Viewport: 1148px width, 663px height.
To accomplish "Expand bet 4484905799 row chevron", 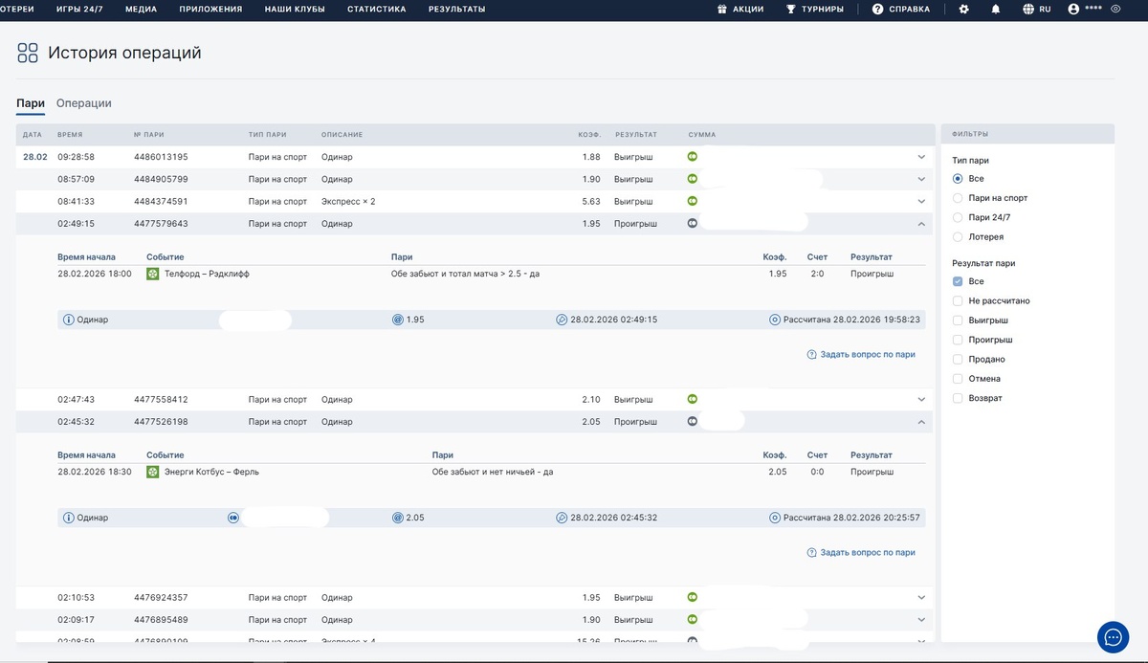I will (x=921, y=179).
